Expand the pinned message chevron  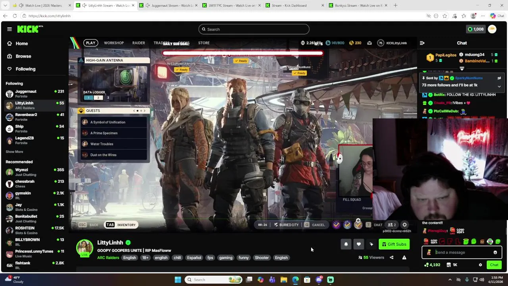pyautogui.click(x=499, y=86)
